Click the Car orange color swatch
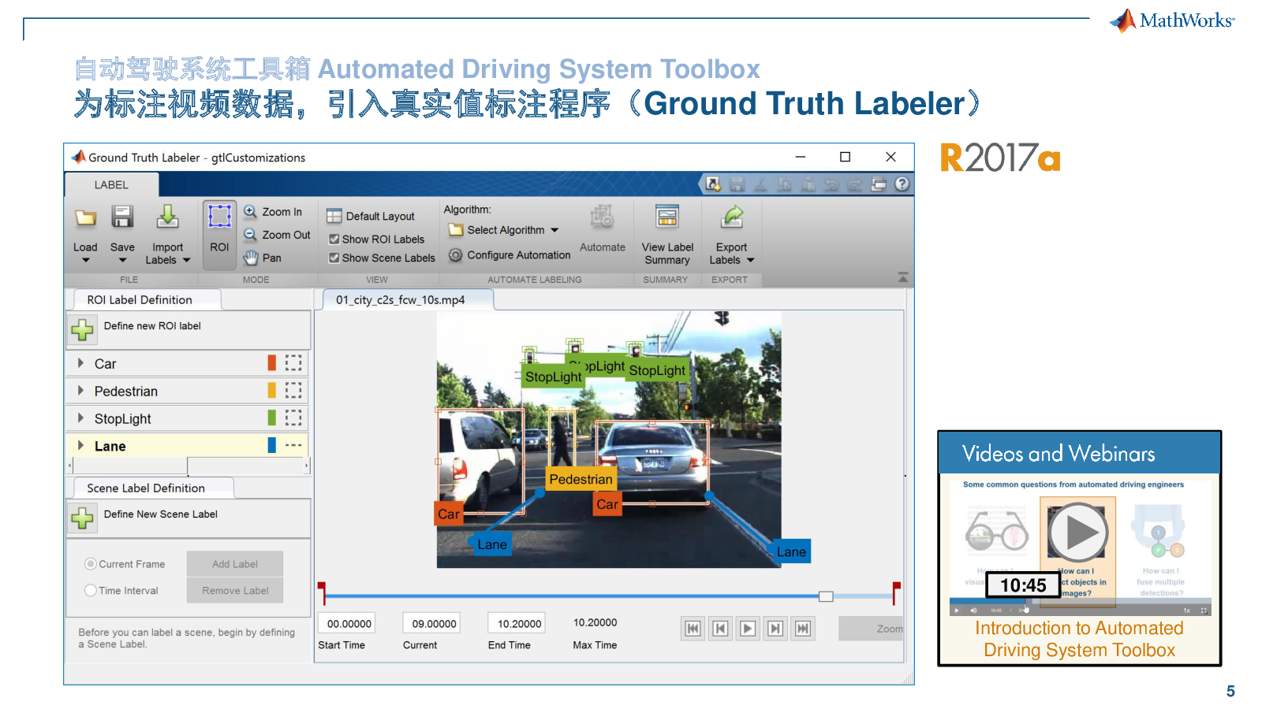Image resolution: width=1262 pixels, height=709 pixels. 272,362
